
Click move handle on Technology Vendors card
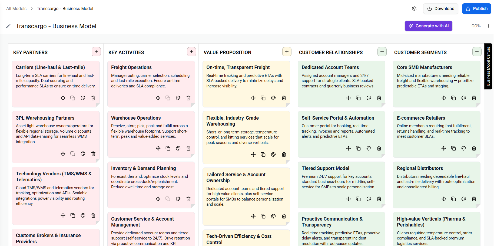(63, 215)
